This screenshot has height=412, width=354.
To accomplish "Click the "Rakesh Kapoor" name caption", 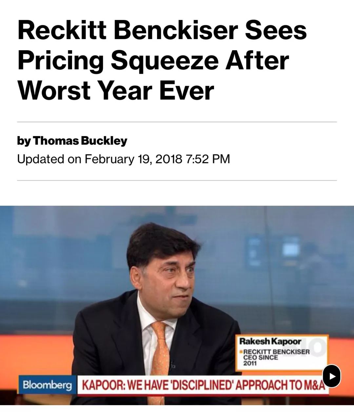I will [270, 341].
